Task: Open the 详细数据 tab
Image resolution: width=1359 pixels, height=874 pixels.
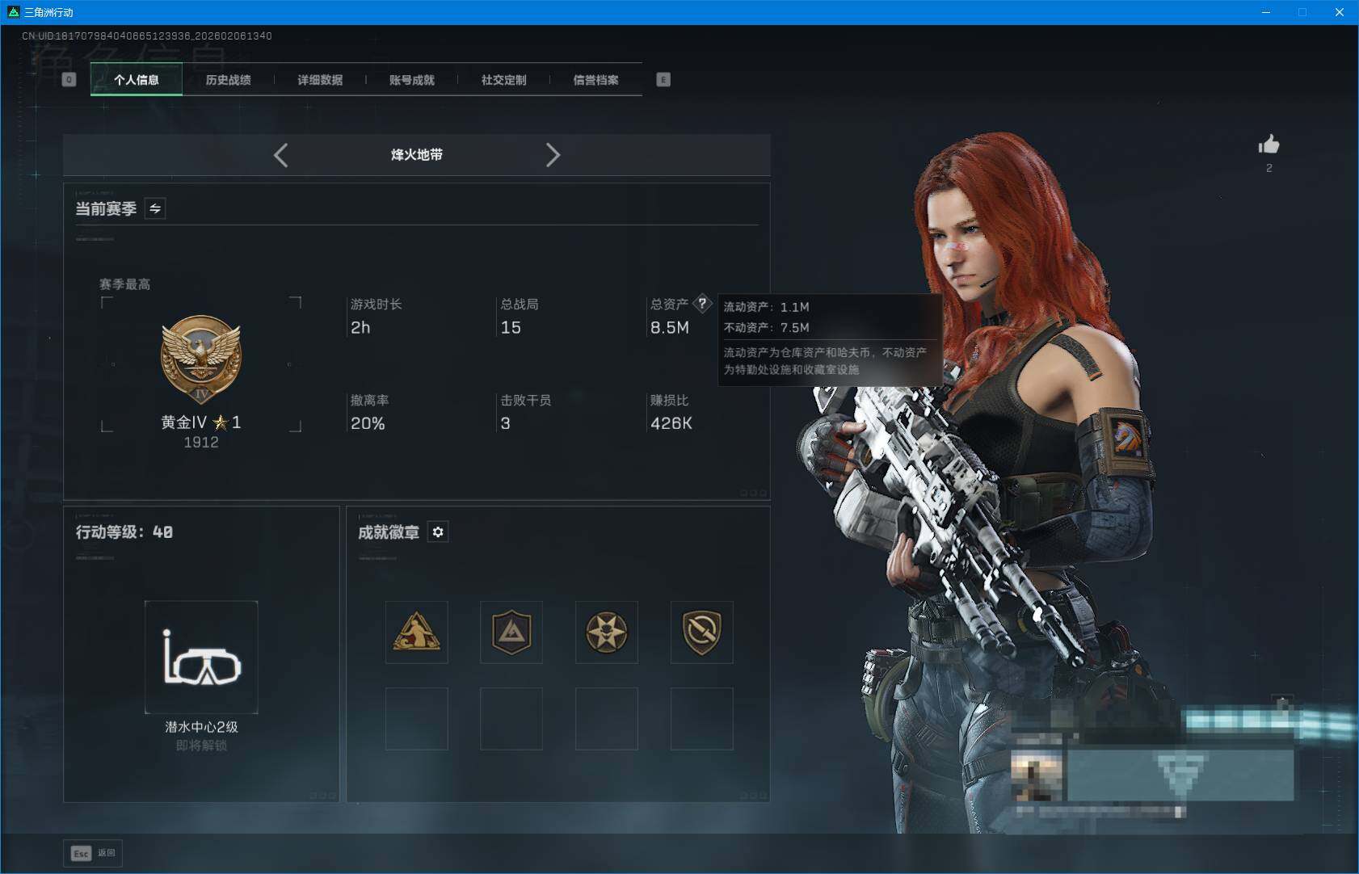Action: [x=320, y=80]
